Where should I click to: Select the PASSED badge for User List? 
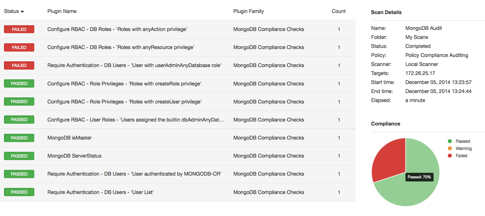[x=19, y=192]
